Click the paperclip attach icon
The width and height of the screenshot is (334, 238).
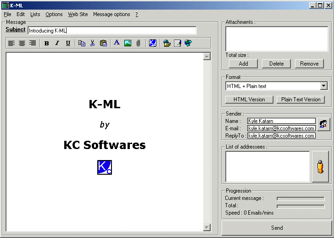(138, 43)
